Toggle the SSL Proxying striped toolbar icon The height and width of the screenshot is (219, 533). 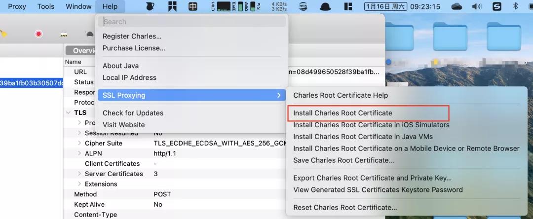(64, 35)
